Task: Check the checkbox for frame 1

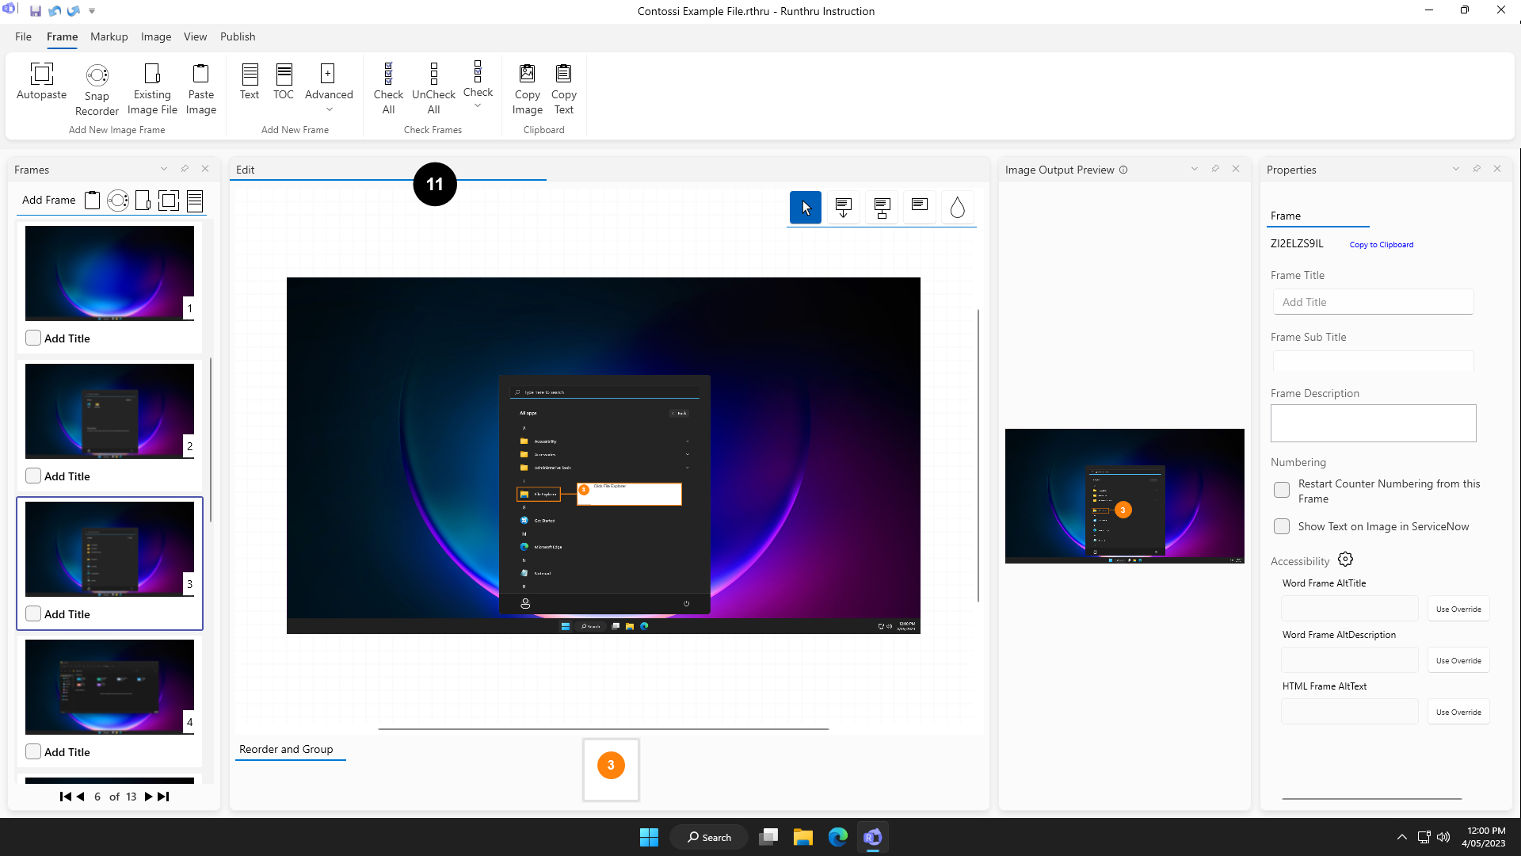Action: pyautogui.click(x=33, y=338)
